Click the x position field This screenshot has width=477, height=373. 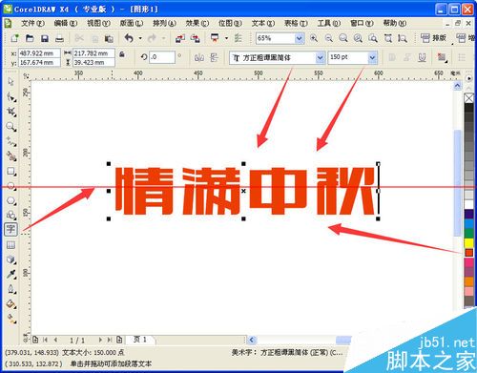click(39, 53)
